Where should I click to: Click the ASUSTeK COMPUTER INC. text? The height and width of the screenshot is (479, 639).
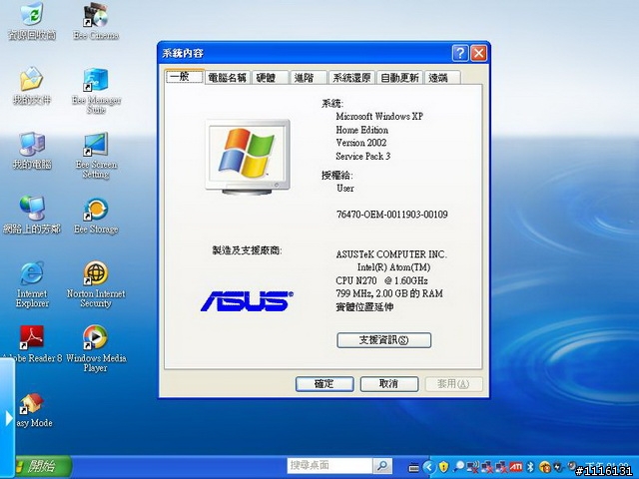(391, 254)
